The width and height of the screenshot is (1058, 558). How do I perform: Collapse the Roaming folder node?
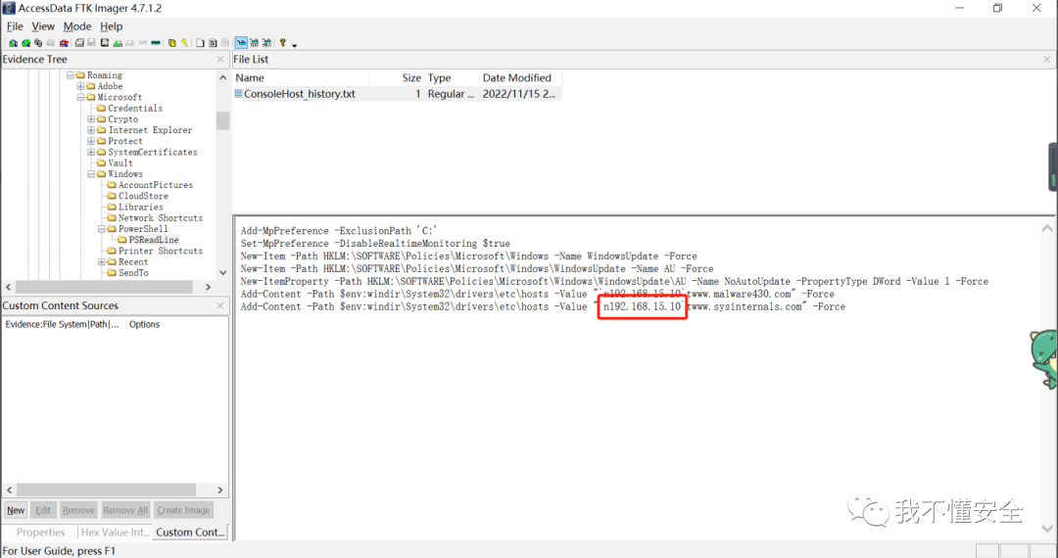coord(70,75)
